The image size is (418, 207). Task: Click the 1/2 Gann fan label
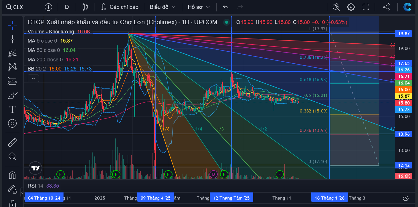click(263, 129)
